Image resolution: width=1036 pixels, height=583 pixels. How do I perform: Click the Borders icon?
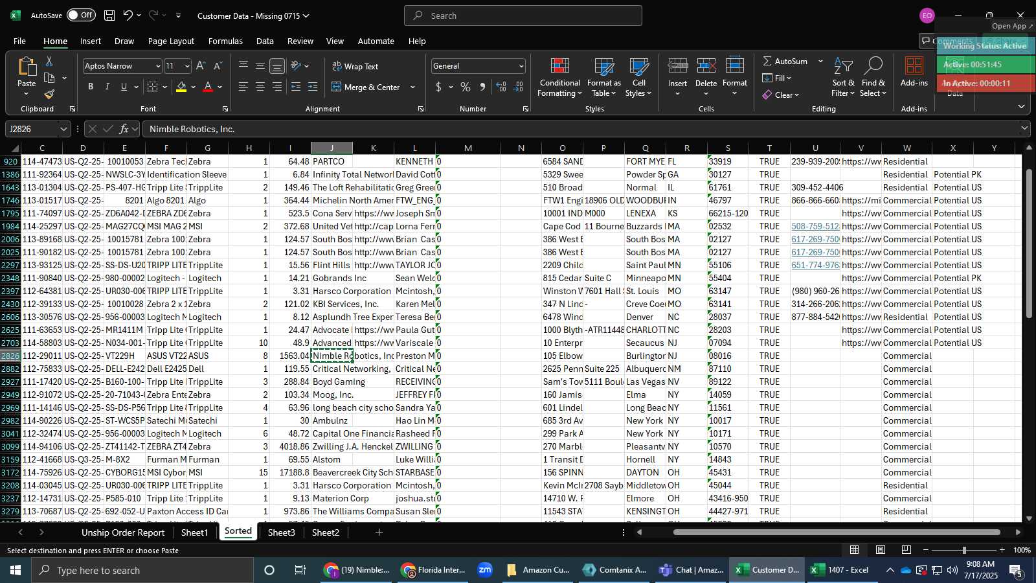tap(153, 87)
